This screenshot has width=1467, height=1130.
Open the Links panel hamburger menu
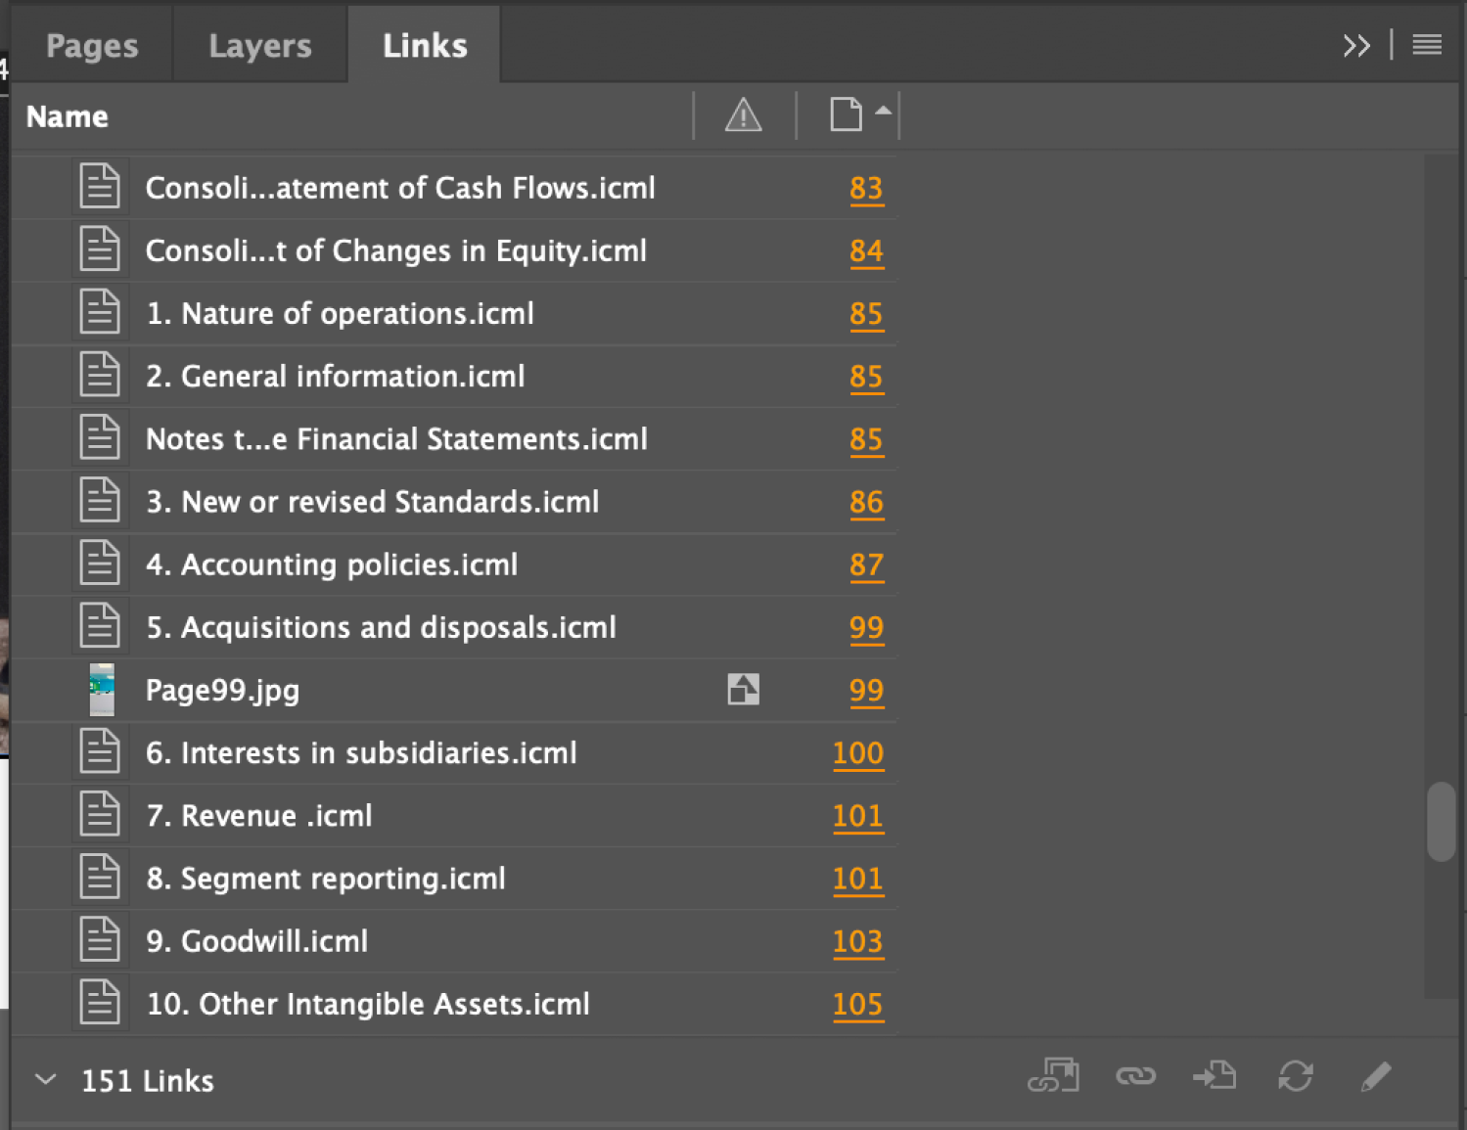pyautogui.click(x=1426, y=45)
